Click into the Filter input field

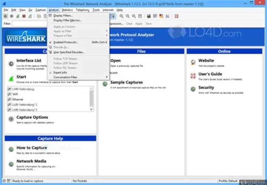pos(30,24)
